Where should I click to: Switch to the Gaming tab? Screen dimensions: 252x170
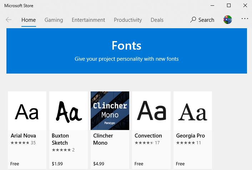(x=54, y=20)
